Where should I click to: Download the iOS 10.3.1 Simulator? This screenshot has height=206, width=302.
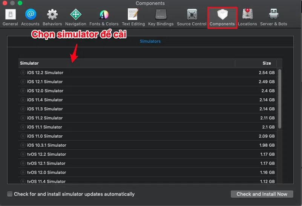(x=23, y=145)
